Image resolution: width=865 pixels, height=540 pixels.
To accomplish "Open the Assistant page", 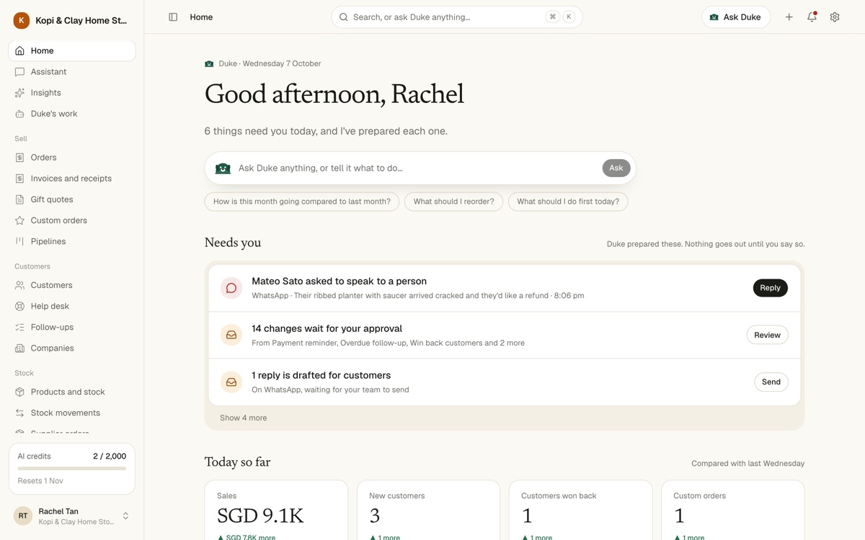I will 72,71.
